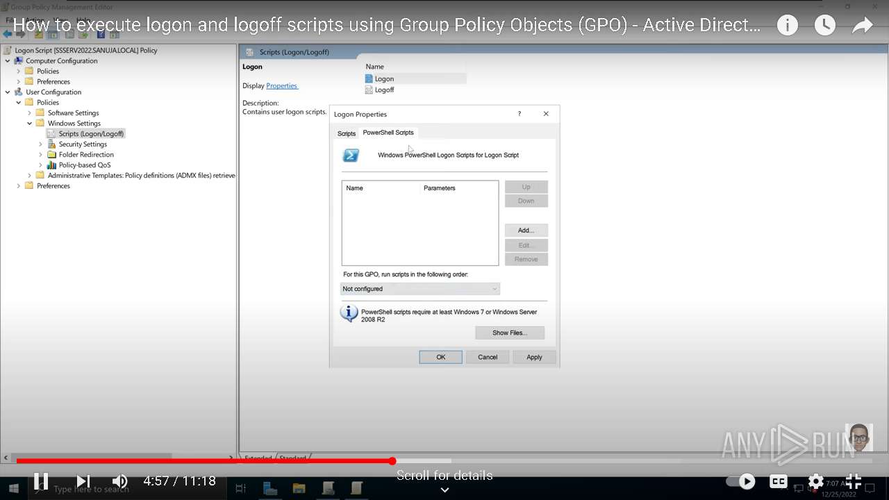
Task: Expand the Administrative Templates node
Action: pyautogui.click(x=30, y=175)
